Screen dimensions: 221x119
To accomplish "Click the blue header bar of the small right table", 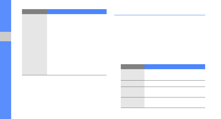I will [175, 67].
